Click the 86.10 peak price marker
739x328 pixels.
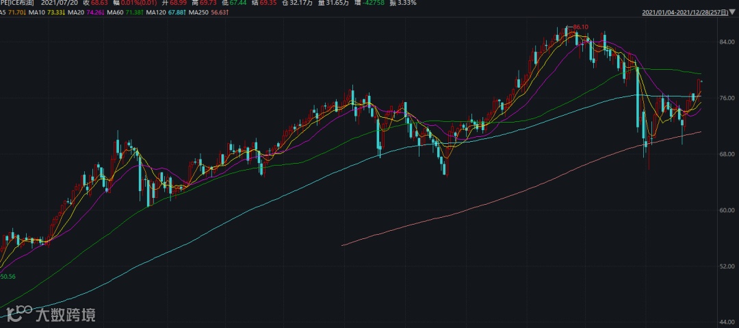581,27
